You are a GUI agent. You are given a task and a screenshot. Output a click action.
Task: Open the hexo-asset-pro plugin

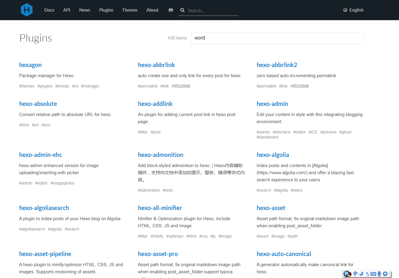158,254
